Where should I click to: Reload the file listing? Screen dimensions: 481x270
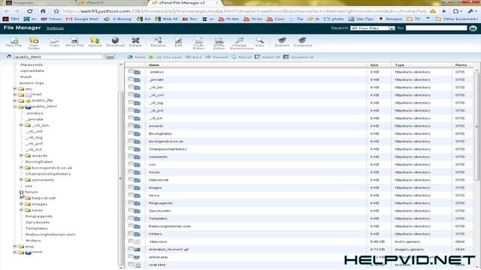click(x=241, y=57)
